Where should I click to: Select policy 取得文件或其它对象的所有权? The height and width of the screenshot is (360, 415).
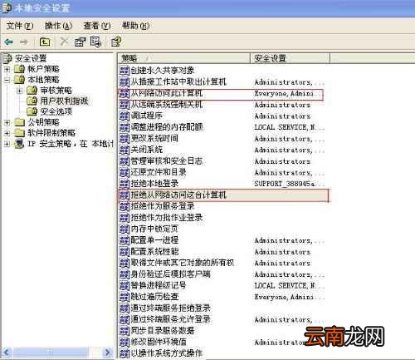(183, 263)
